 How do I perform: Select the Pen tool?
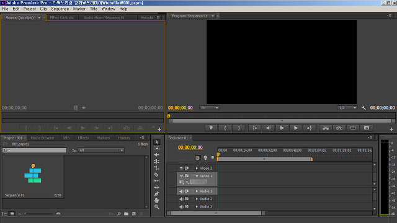[157, 194]
